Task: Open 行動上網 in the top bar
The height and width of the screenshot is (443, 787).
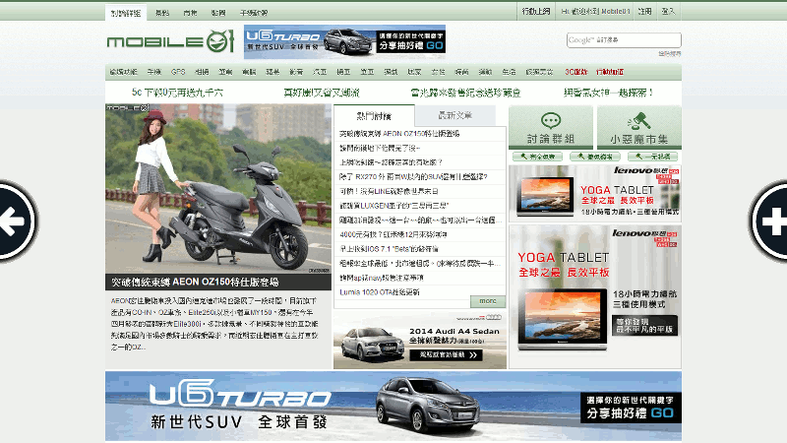Action: tap(536, 11)
